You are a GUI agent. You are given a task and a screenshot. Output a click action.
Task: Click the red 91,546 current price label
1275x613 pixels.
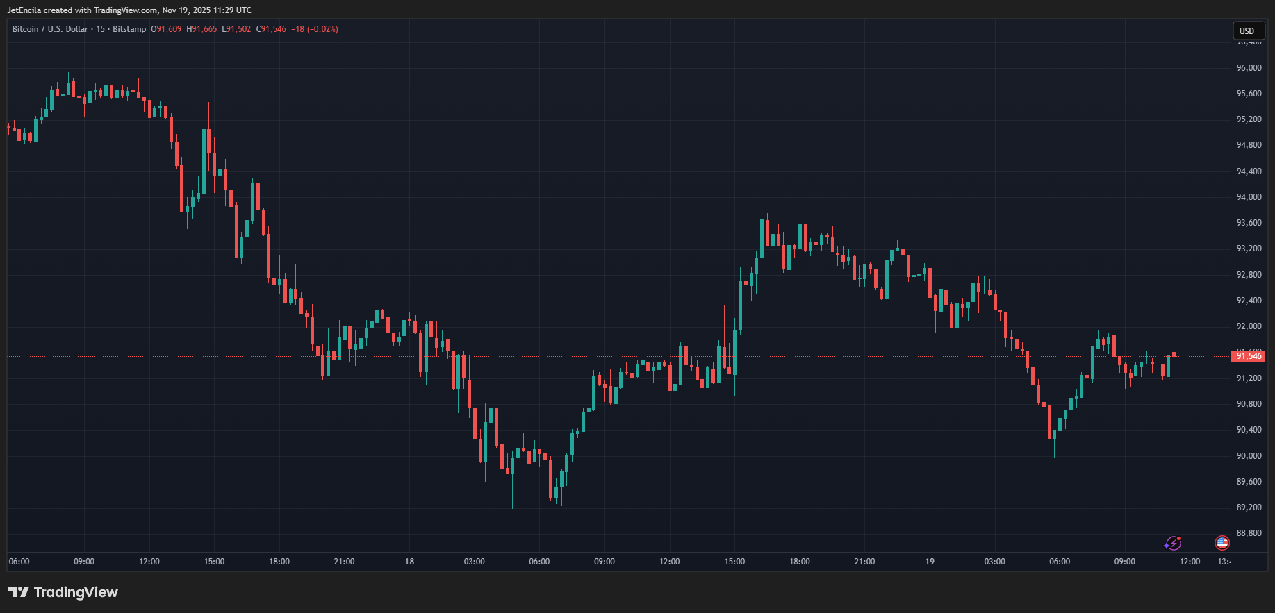click(x=1249, y=356)
